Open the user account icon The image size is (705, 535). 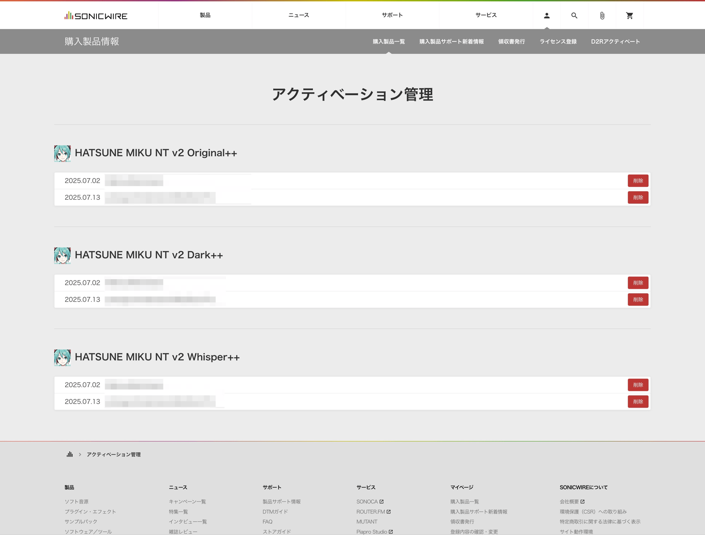(x=546, y=15)
